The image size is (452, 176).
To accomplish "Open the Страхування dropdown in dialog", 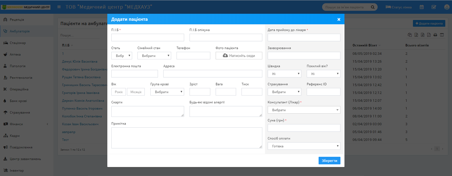I will [x=284, y=92].
